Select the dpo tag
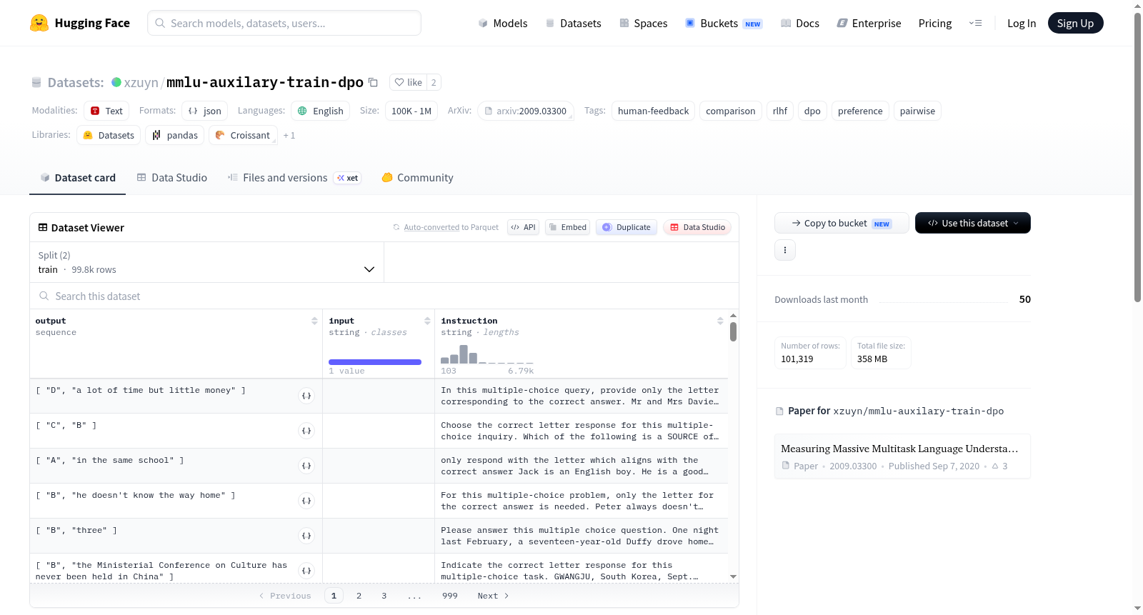This screenshot has height=615, width=1143. (x=812, y=111)
